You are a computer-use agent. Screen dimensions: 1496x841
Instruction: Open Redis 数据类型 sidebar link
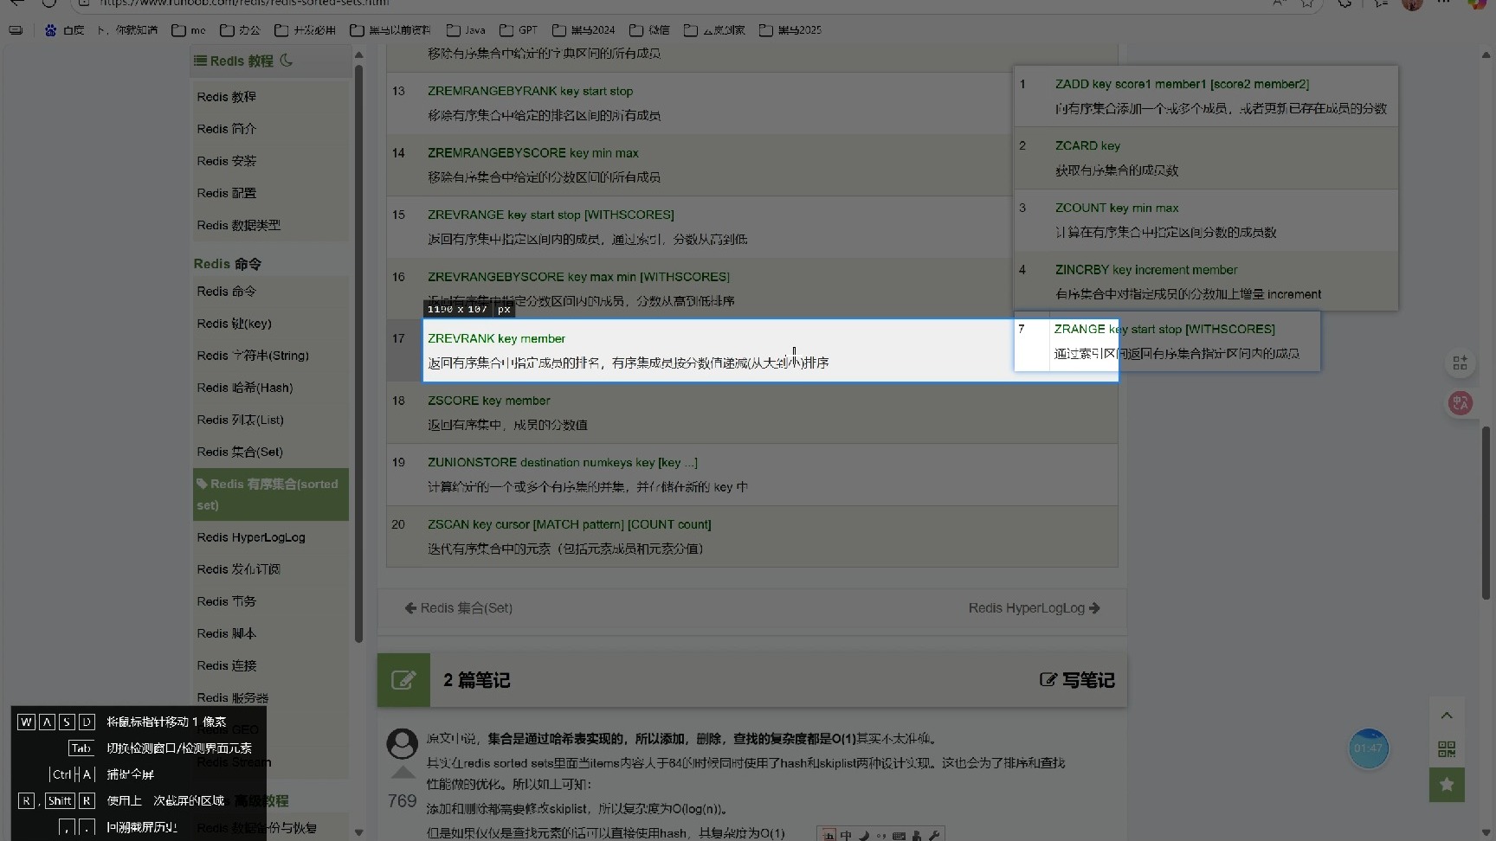238,225
